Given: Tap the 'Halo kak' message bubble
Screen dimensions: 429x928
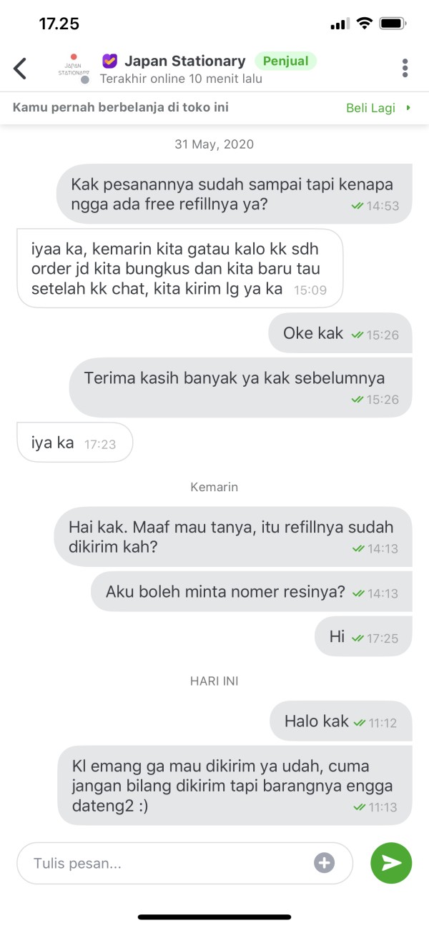Looking at the screenshot, I should pos(341,721).
